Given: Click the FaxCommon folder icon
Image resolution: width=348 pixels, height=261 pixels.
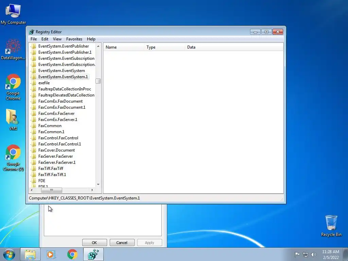Looking at the screenshot, I should [x=34, y=126].
